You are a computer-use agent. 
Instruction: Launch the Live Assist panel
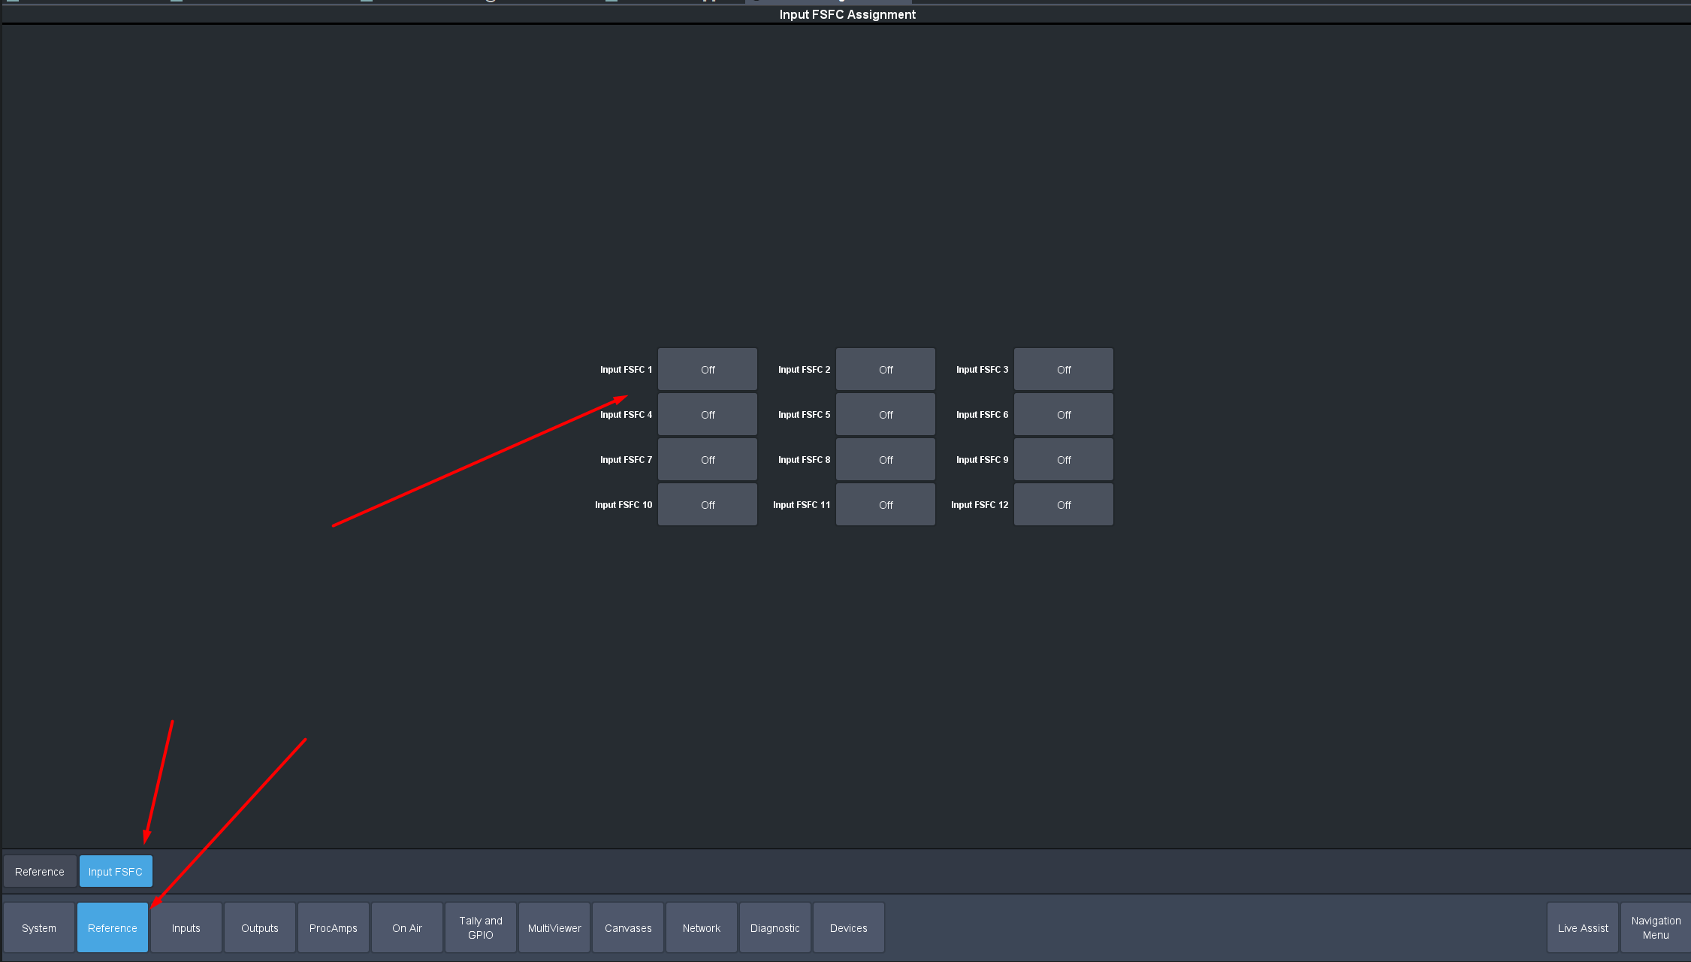pos(1582,927)
